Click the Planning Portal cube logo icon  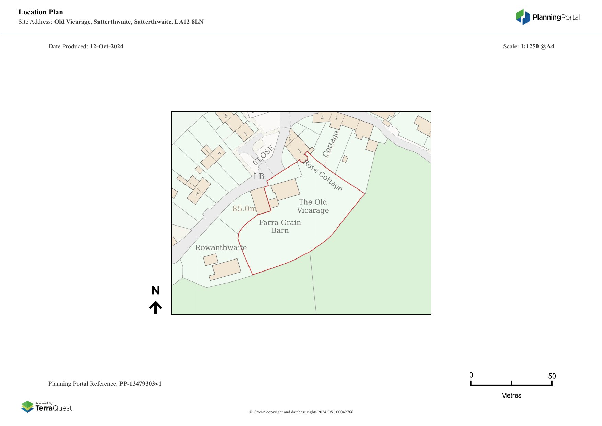pyautogui.click(x=523, y=17)
